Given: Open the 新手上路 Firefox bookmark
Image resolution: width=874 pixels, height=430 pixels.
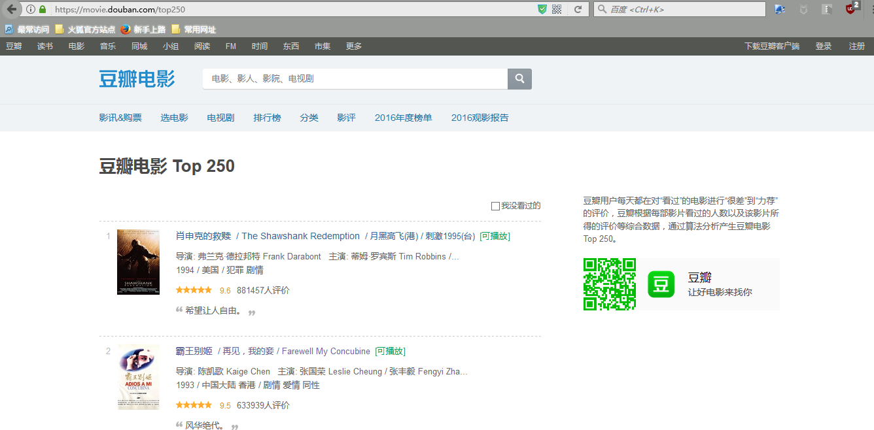Looking at the screenshot, I should (143, 29).
